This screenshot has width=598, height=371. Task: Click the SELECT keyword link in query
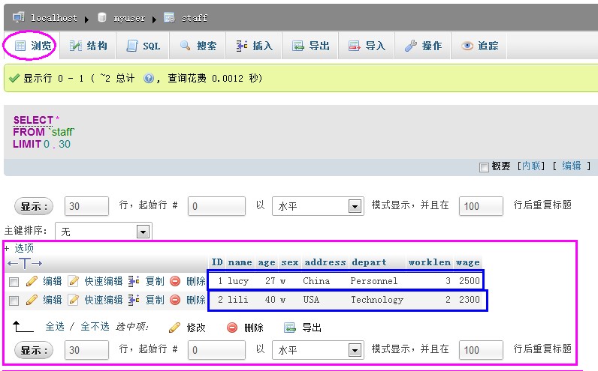pyautogui.click(x=33, y=120)
